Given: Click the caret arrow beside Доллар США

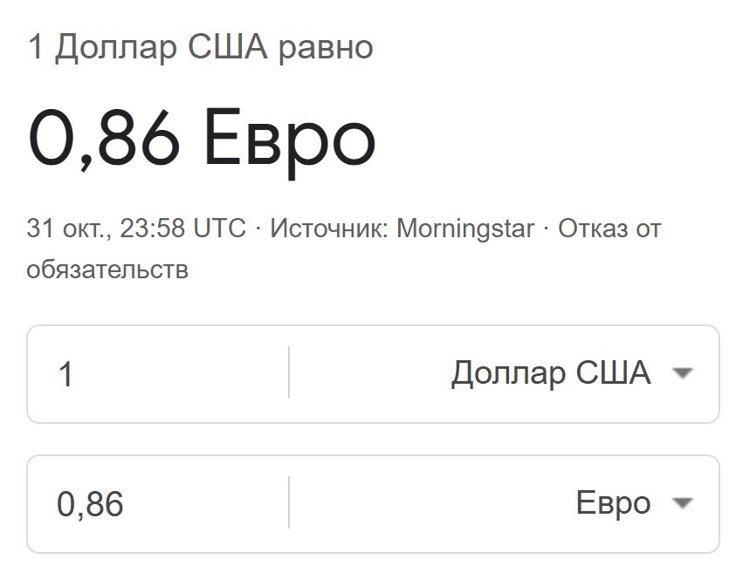Looking at the screenshot, I should [683, 373].
